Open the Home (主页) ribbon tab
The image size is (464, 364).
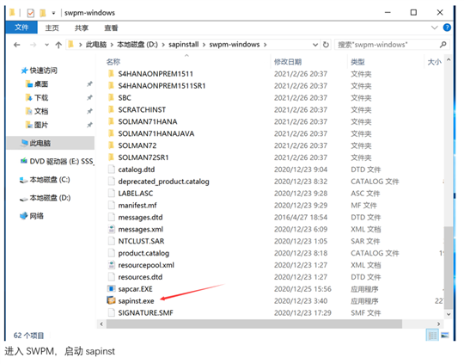point(52,28)
